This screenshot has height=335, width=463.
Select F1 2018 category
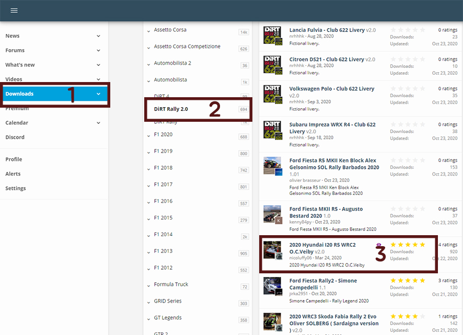point(163,167)
